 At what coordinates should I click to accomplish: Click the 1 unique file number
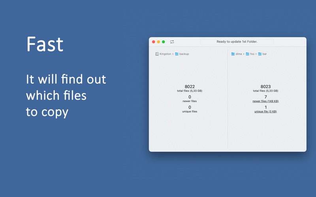tap(265, 107)
